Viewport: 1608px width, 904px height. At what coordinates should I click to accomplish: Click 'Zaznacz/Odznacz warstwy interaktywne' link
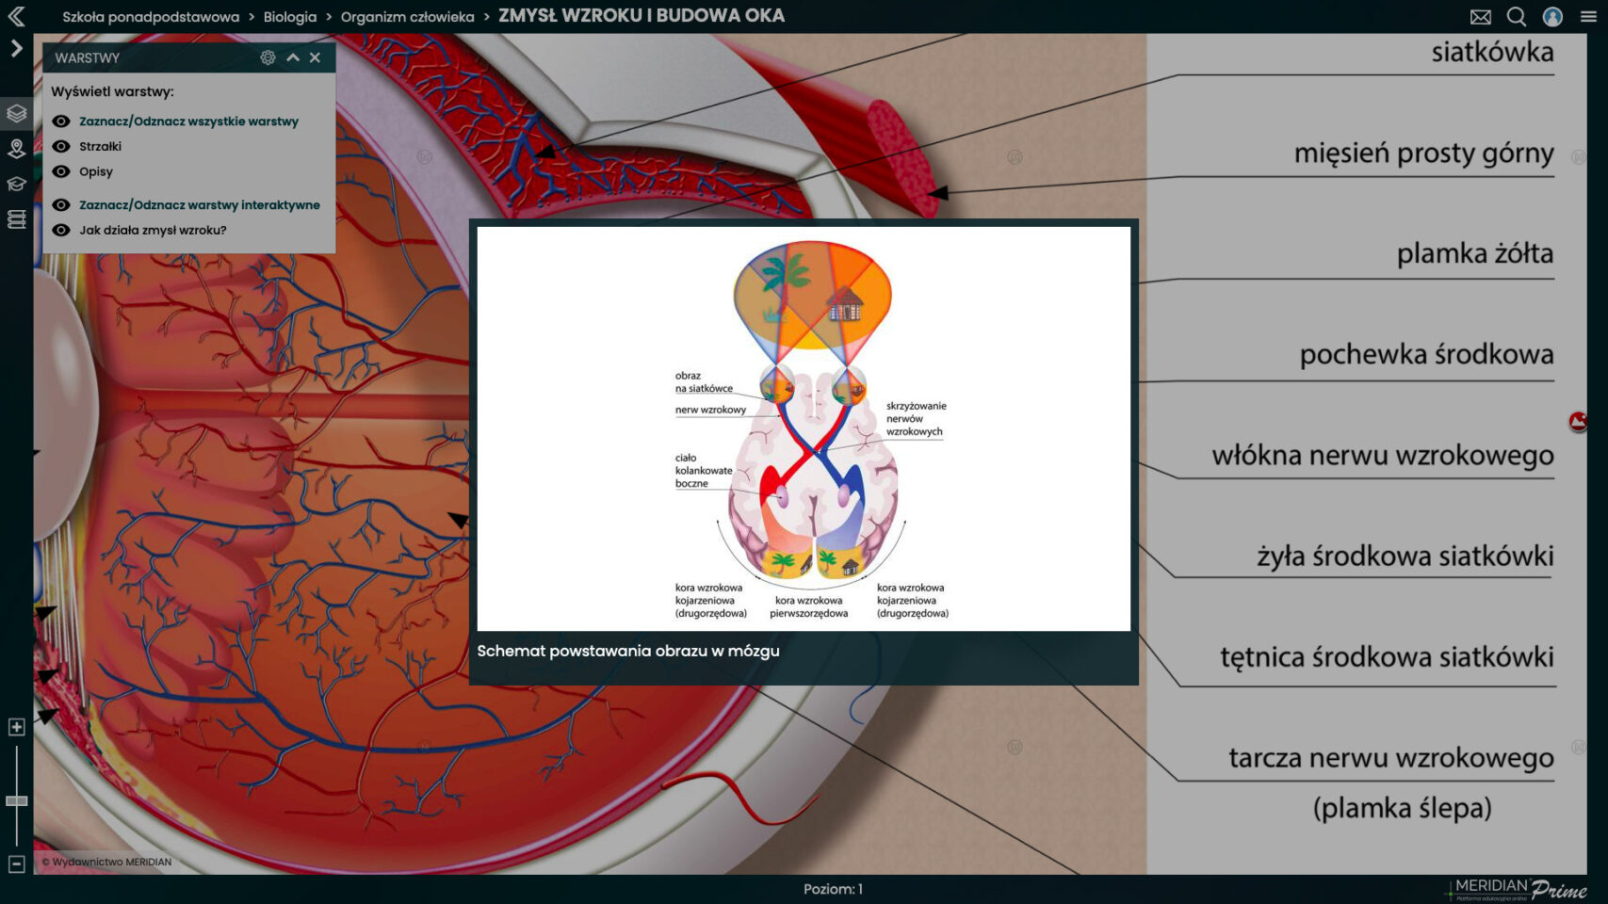(199, 205)
